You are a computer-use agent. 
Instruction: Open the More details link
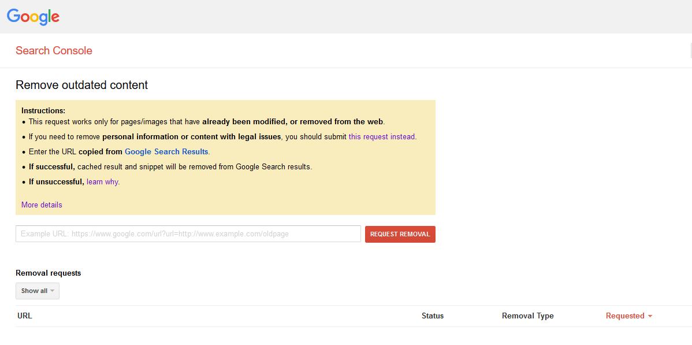[42, 205]
